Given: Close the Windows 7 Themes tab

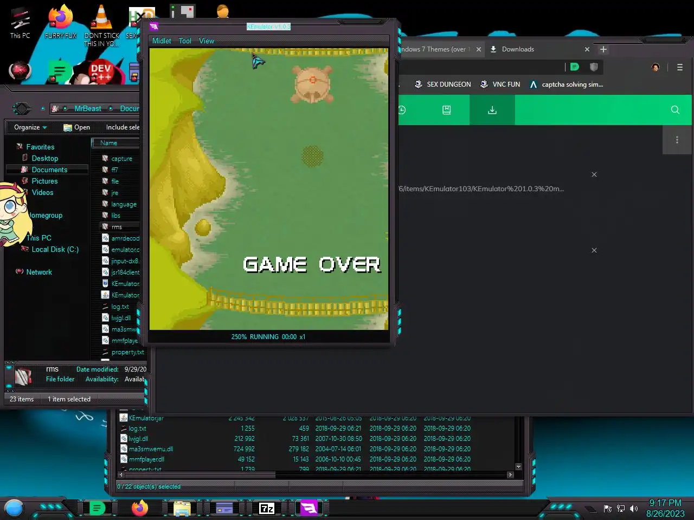Looking at the screenshot, I should tap(479, 49).
